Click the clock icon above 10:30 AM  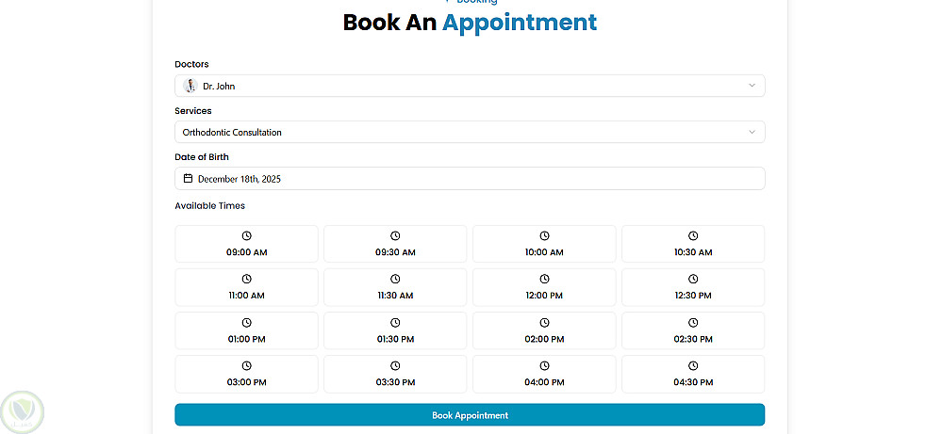tap(693, 235)
